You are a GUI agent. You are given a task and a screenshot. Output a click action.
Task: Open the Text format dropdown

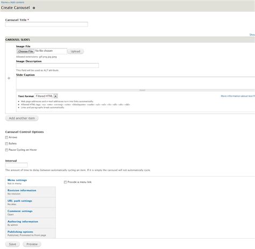click(x=46, y=96)
